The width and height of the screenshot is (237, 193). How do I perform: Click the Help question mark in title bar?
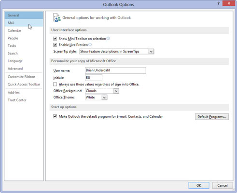(218, 3)
